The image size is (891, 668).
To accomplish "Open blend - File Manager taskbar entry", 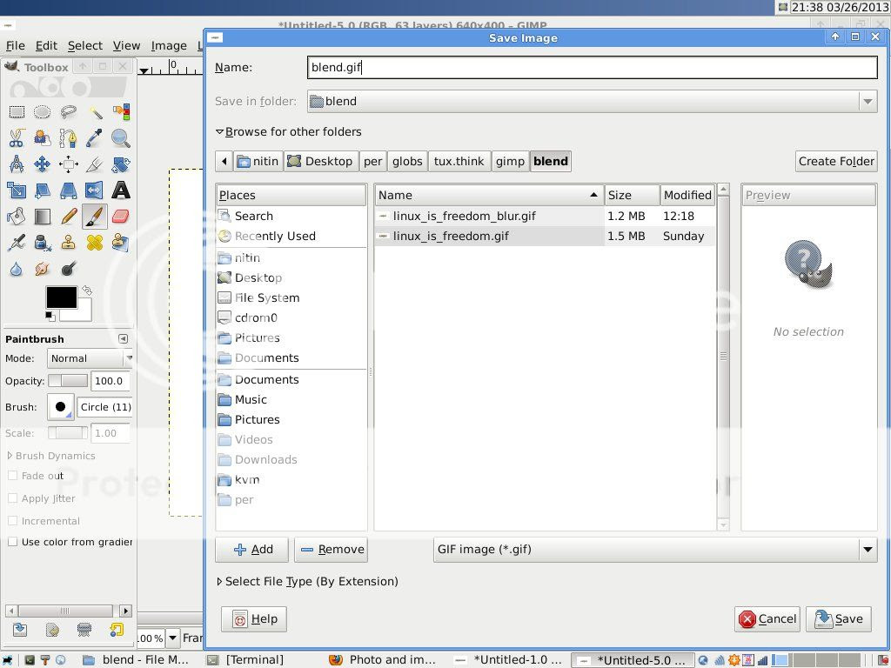I will click(x=136, y=659).
